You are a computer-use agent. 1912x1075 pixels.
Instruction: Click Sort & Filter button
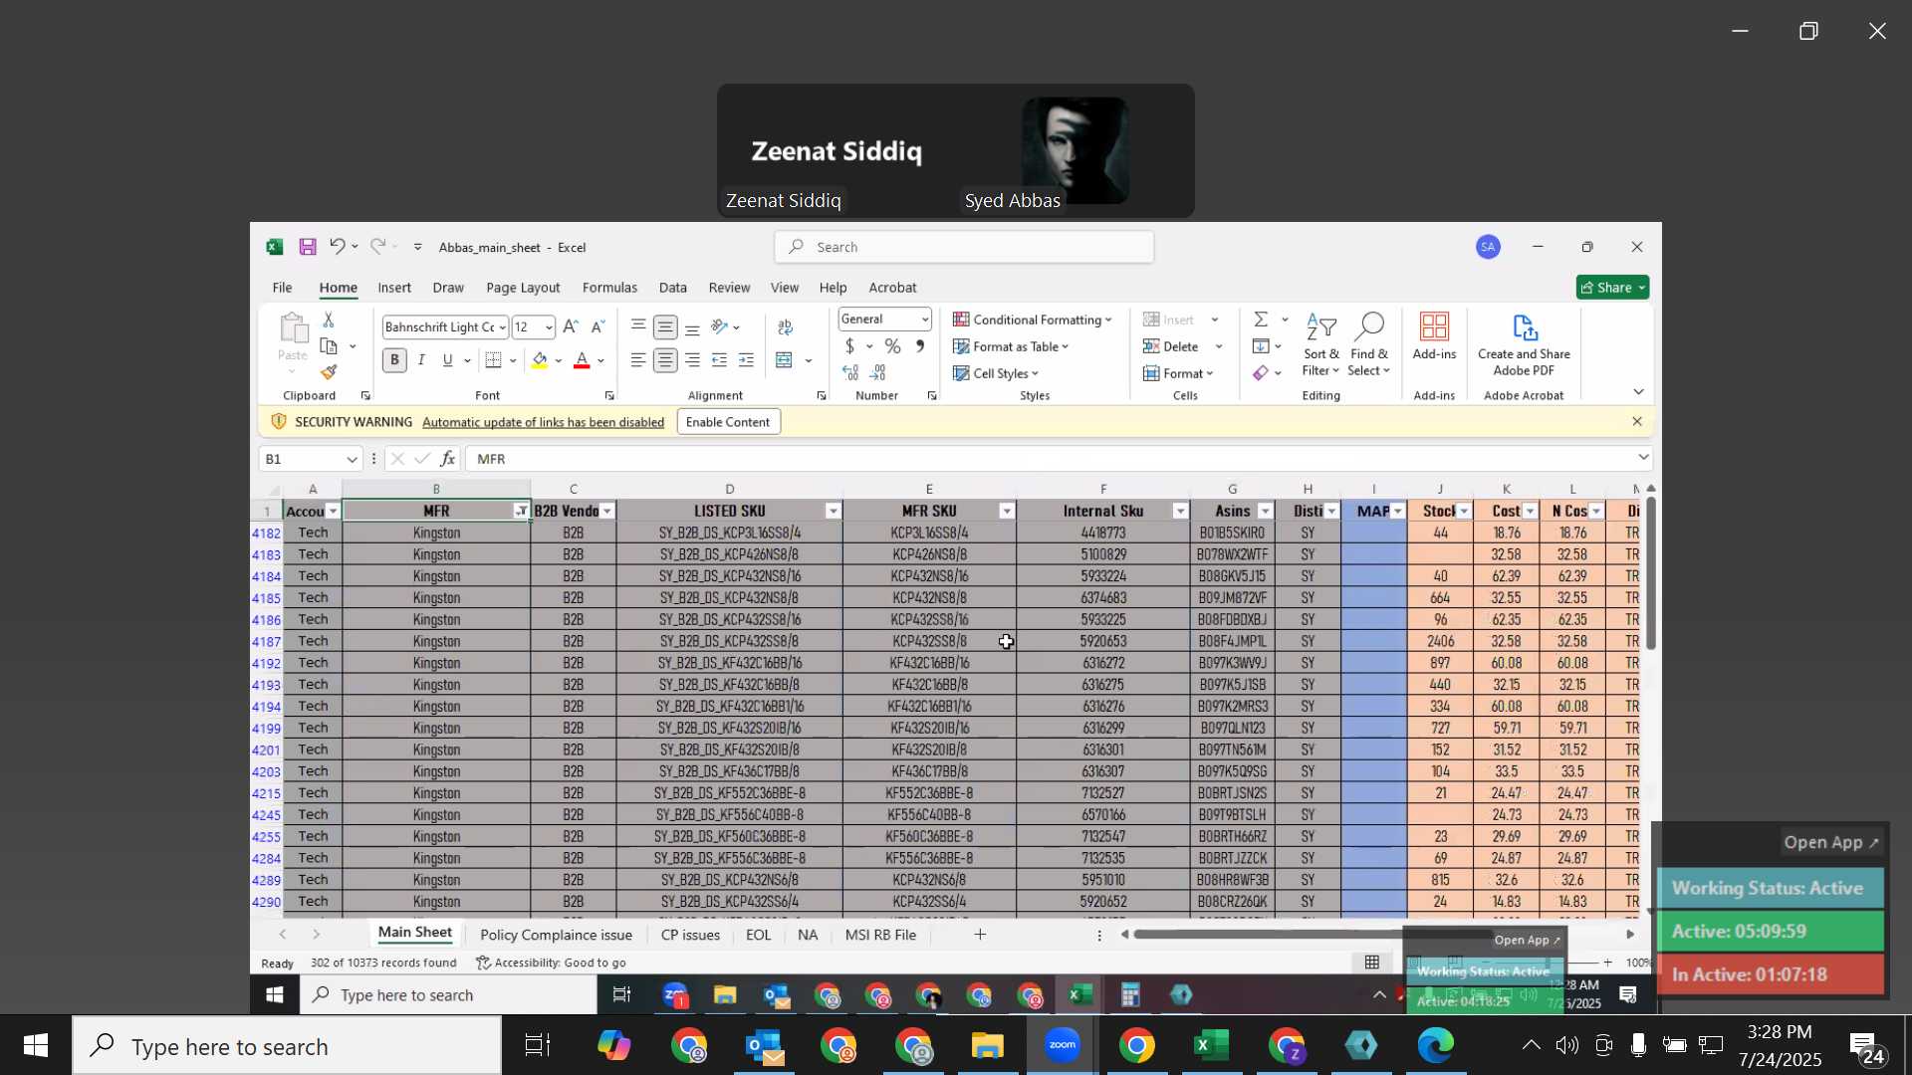click(1320, 345)
